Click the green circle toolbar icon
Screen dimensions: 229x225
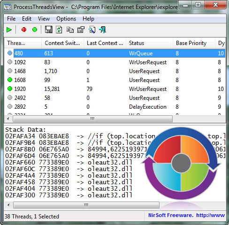pos(35,30)
